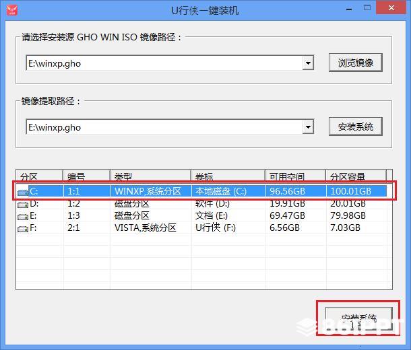The width and height of the screenshot is (411, 350).
Task: Click the bottom 安装系统 button
Action: click(359, 319)
